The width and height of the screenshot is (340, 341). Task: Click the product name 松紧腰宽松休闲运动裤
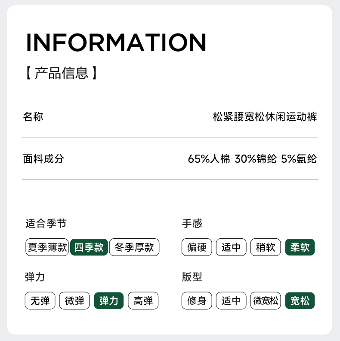click(x=265, y=116)
